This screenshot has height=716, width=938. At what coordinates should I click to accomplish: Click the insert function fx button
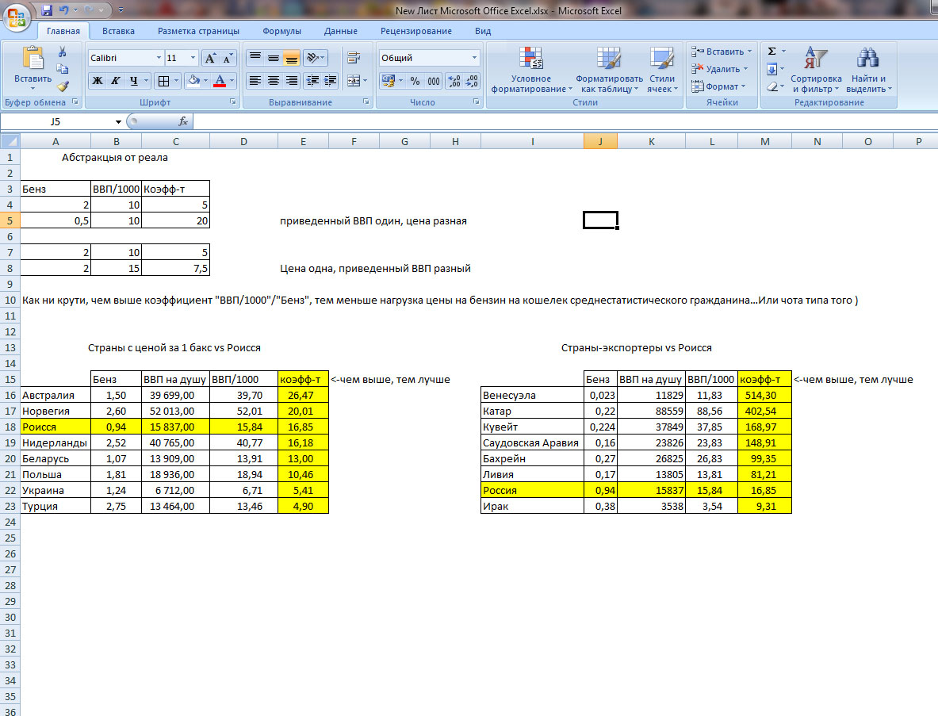click(x=183, y=121)
